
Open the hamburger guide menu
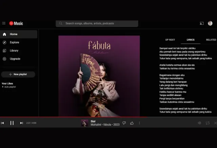pyautogui.click(x=4, y=23)
